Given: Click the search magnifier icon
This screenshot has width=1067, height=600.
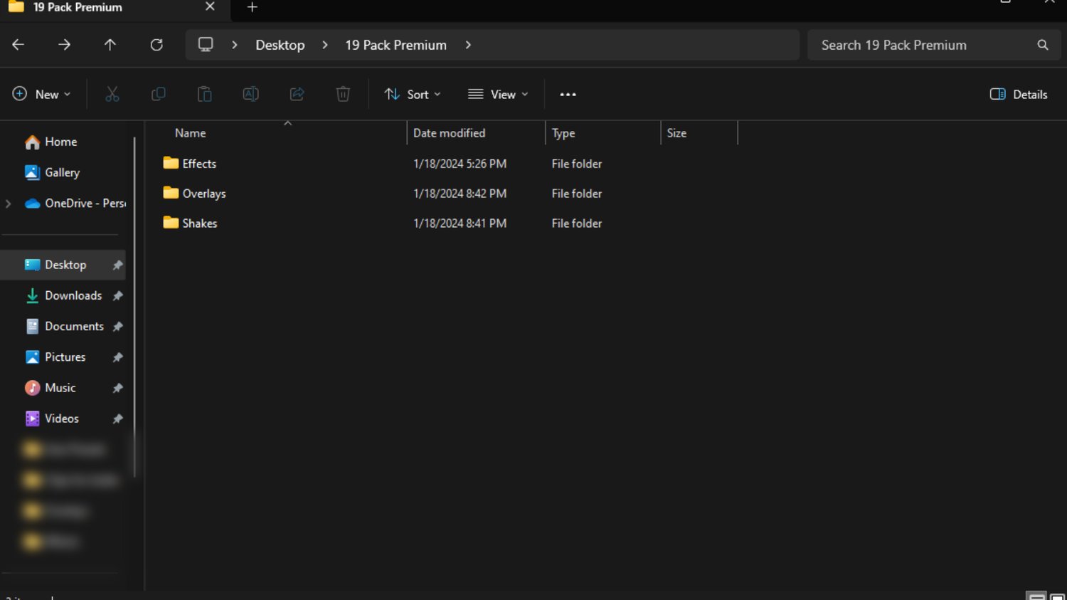Looking at the screenshot, I should 1043,45.
